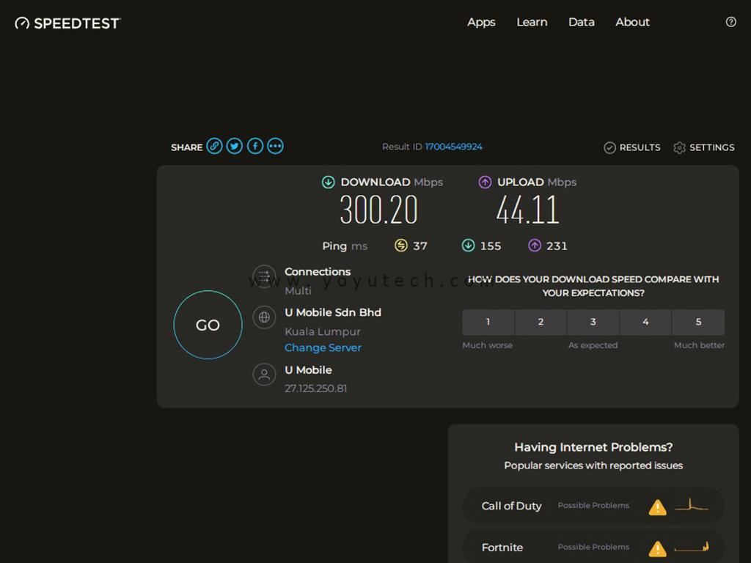
Task: Click the Results checkmark icon
Action: [609, 147]
